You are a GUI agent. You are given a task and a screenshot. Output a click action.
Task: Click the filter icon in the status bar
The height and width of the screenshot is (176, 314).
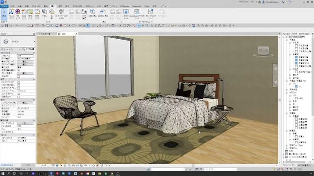point(300,169)
